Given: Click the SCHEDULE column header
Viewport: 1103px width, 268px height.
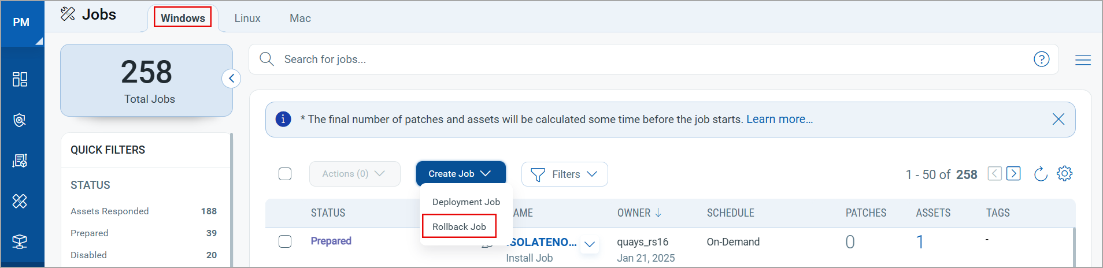Looking at the screenshot, I should (x=730, y=213).
